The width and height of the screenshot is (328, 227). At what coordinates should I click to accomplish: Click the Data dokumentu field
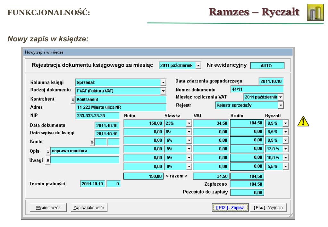tap(107, 126)
